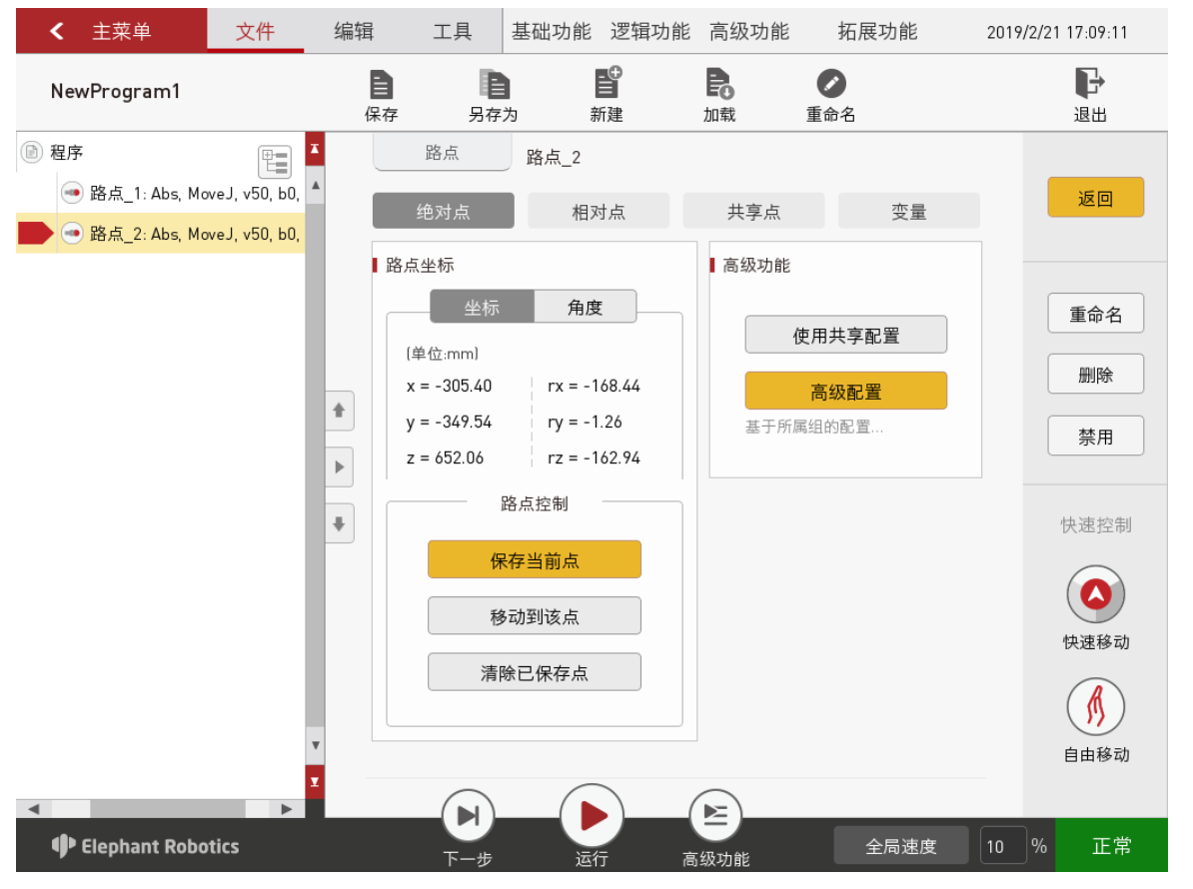Click the rz = -162.94 value
This screenshot has width=1193, height=889.
[x=594, y=457]
